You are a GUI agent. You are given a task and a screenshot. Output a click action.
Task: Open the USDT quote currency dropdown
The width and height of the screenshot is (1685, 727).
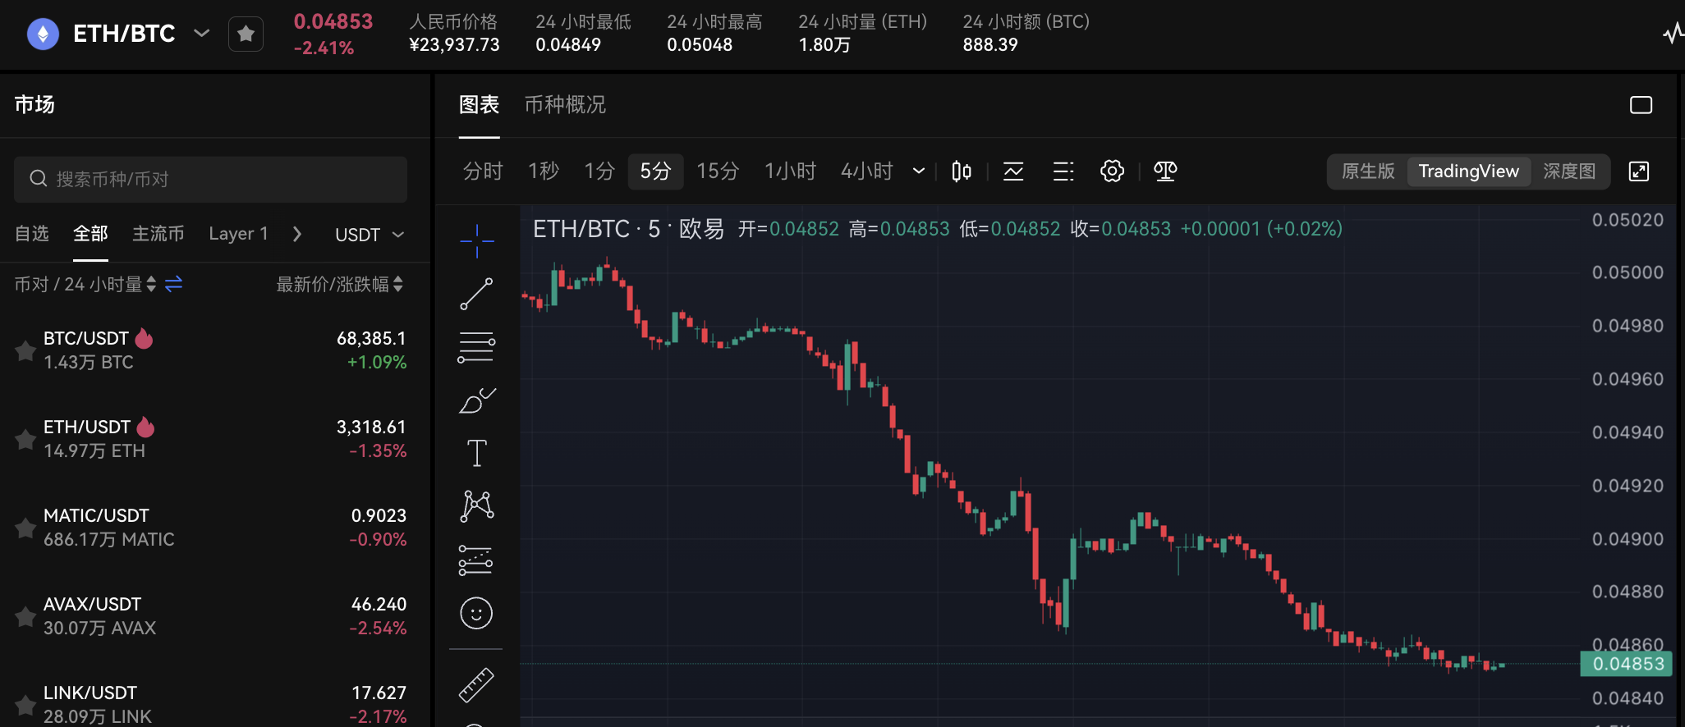[x=369, y=235]
